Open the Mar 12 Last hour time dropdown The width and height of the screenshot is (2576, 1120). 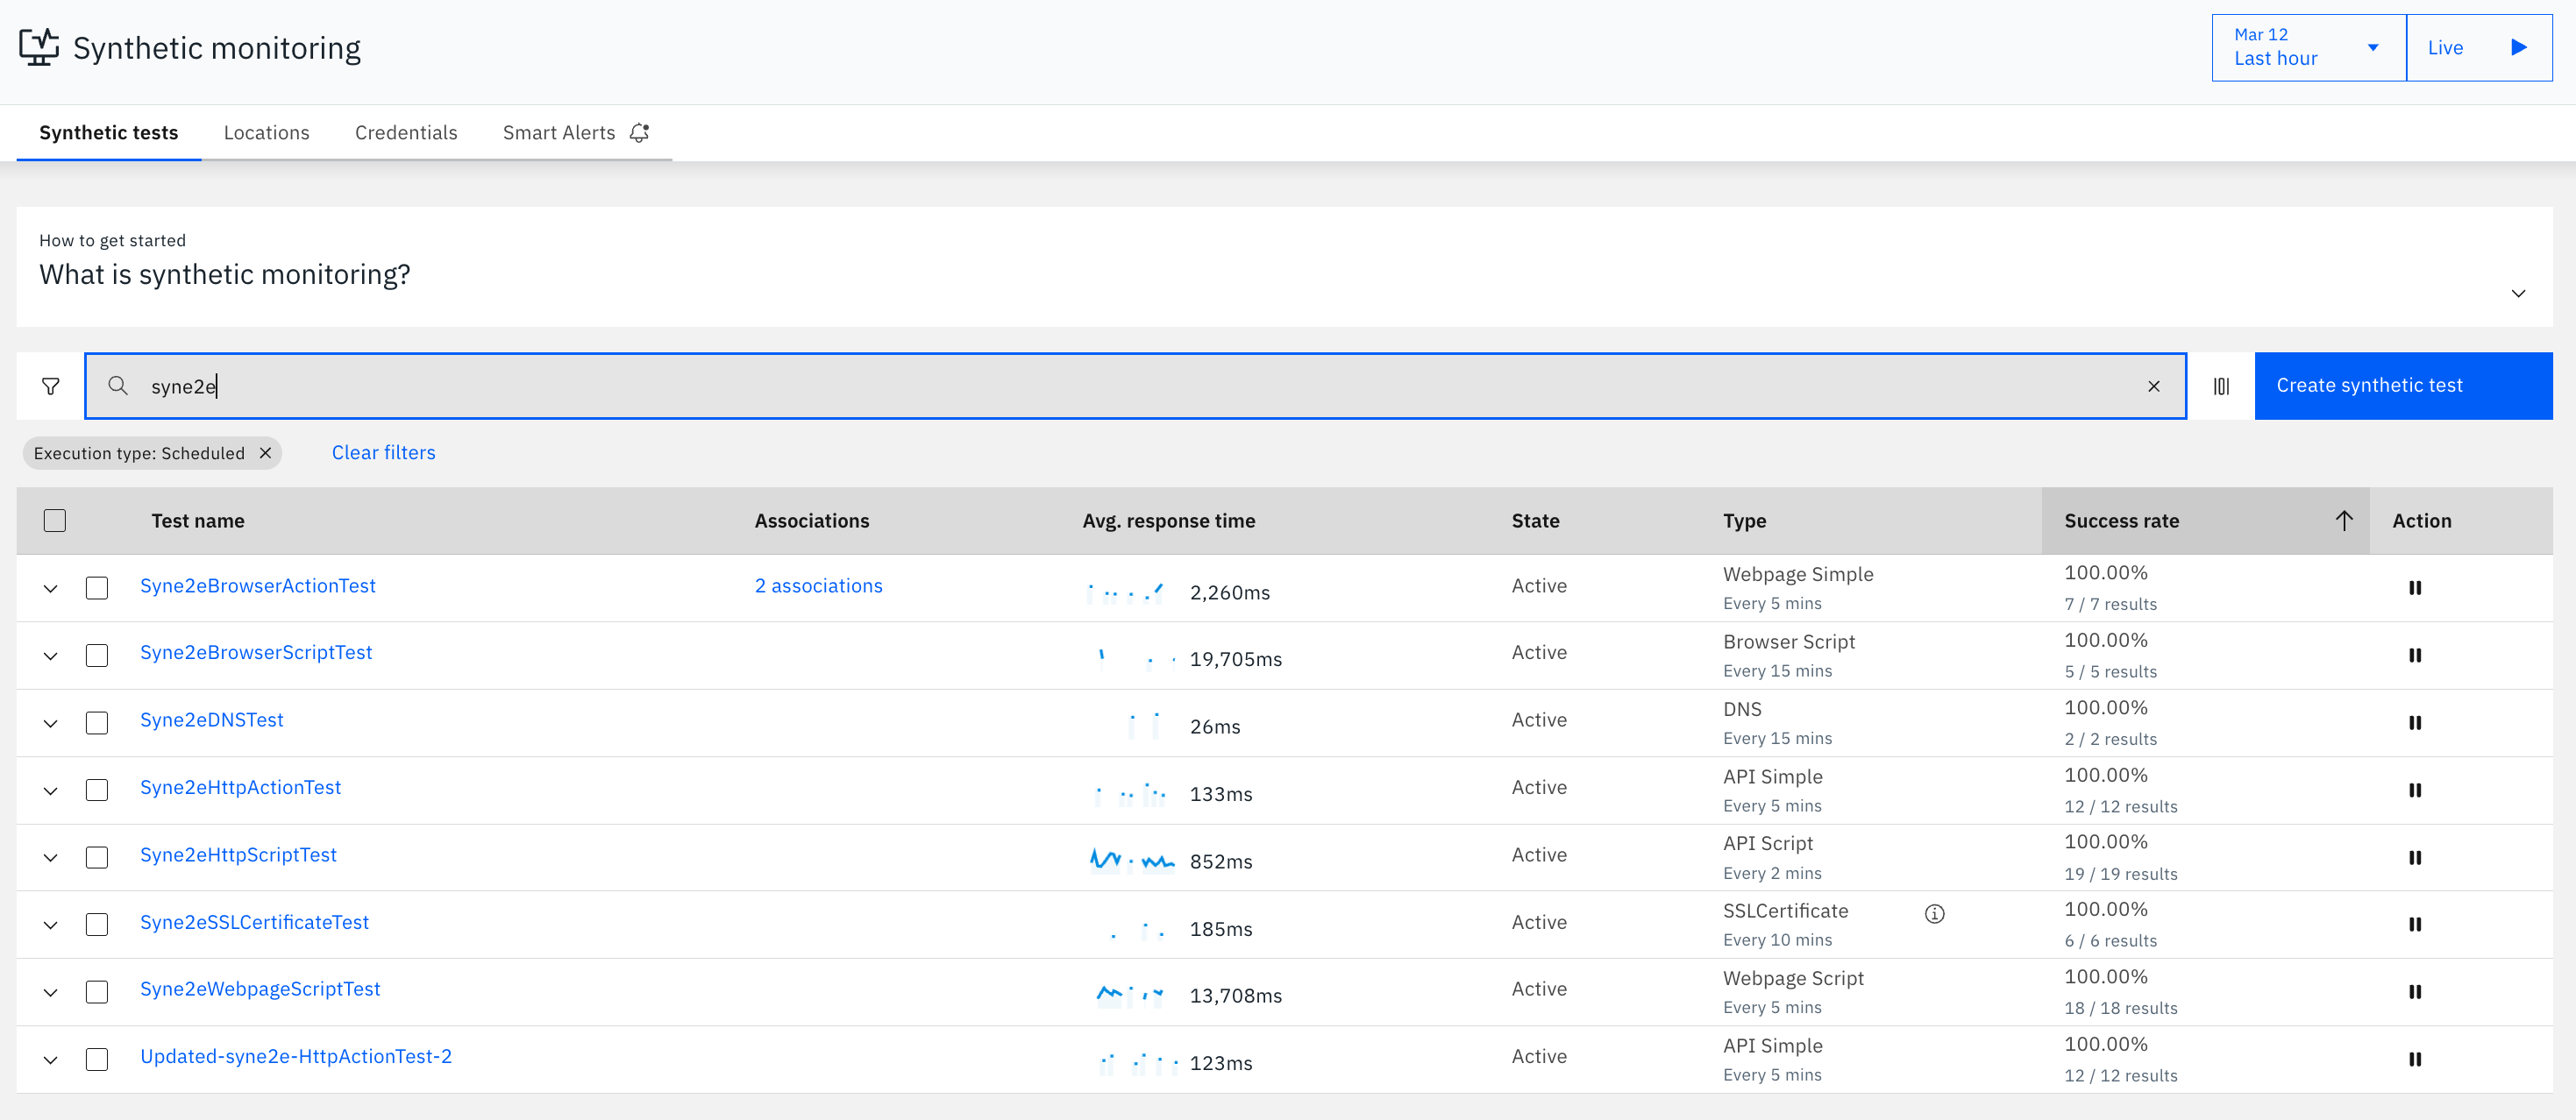2308,47
